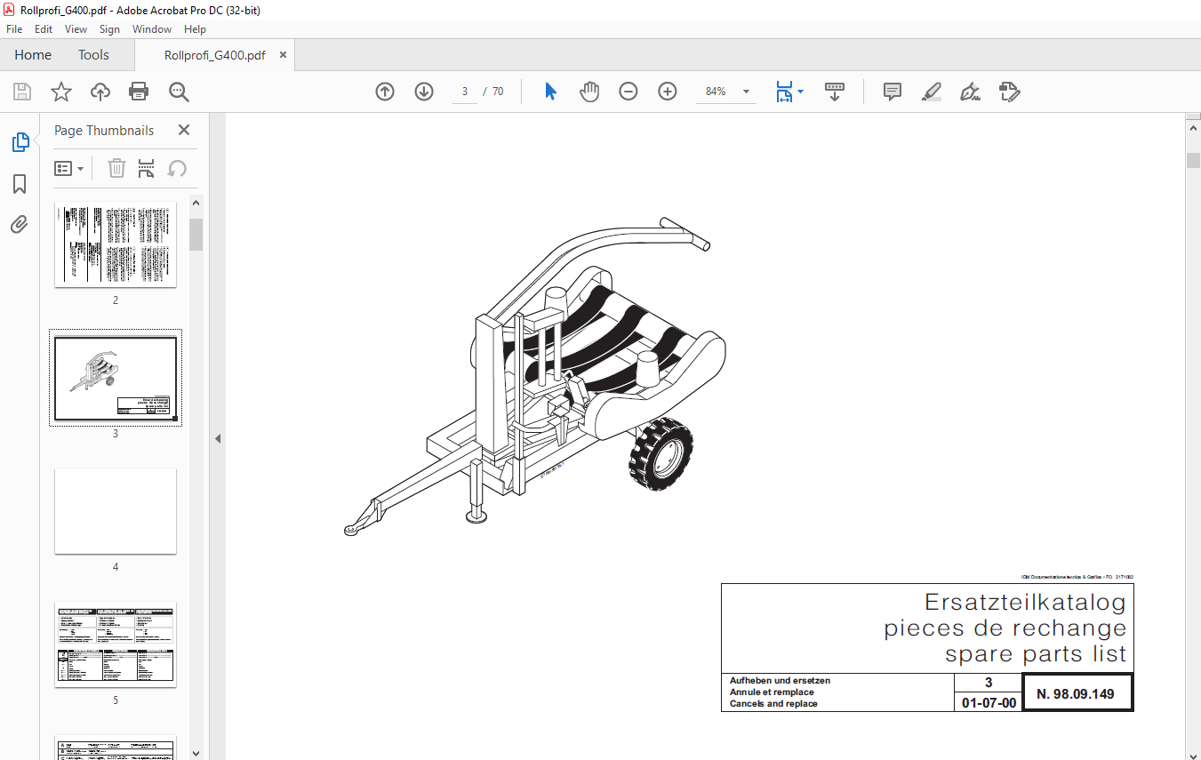
Task: Zoom out with minus button
Action: 629,92
